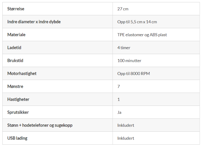Click the Brukstid row label
Viewport: 202px width, 147px height.
pos(15,61)
